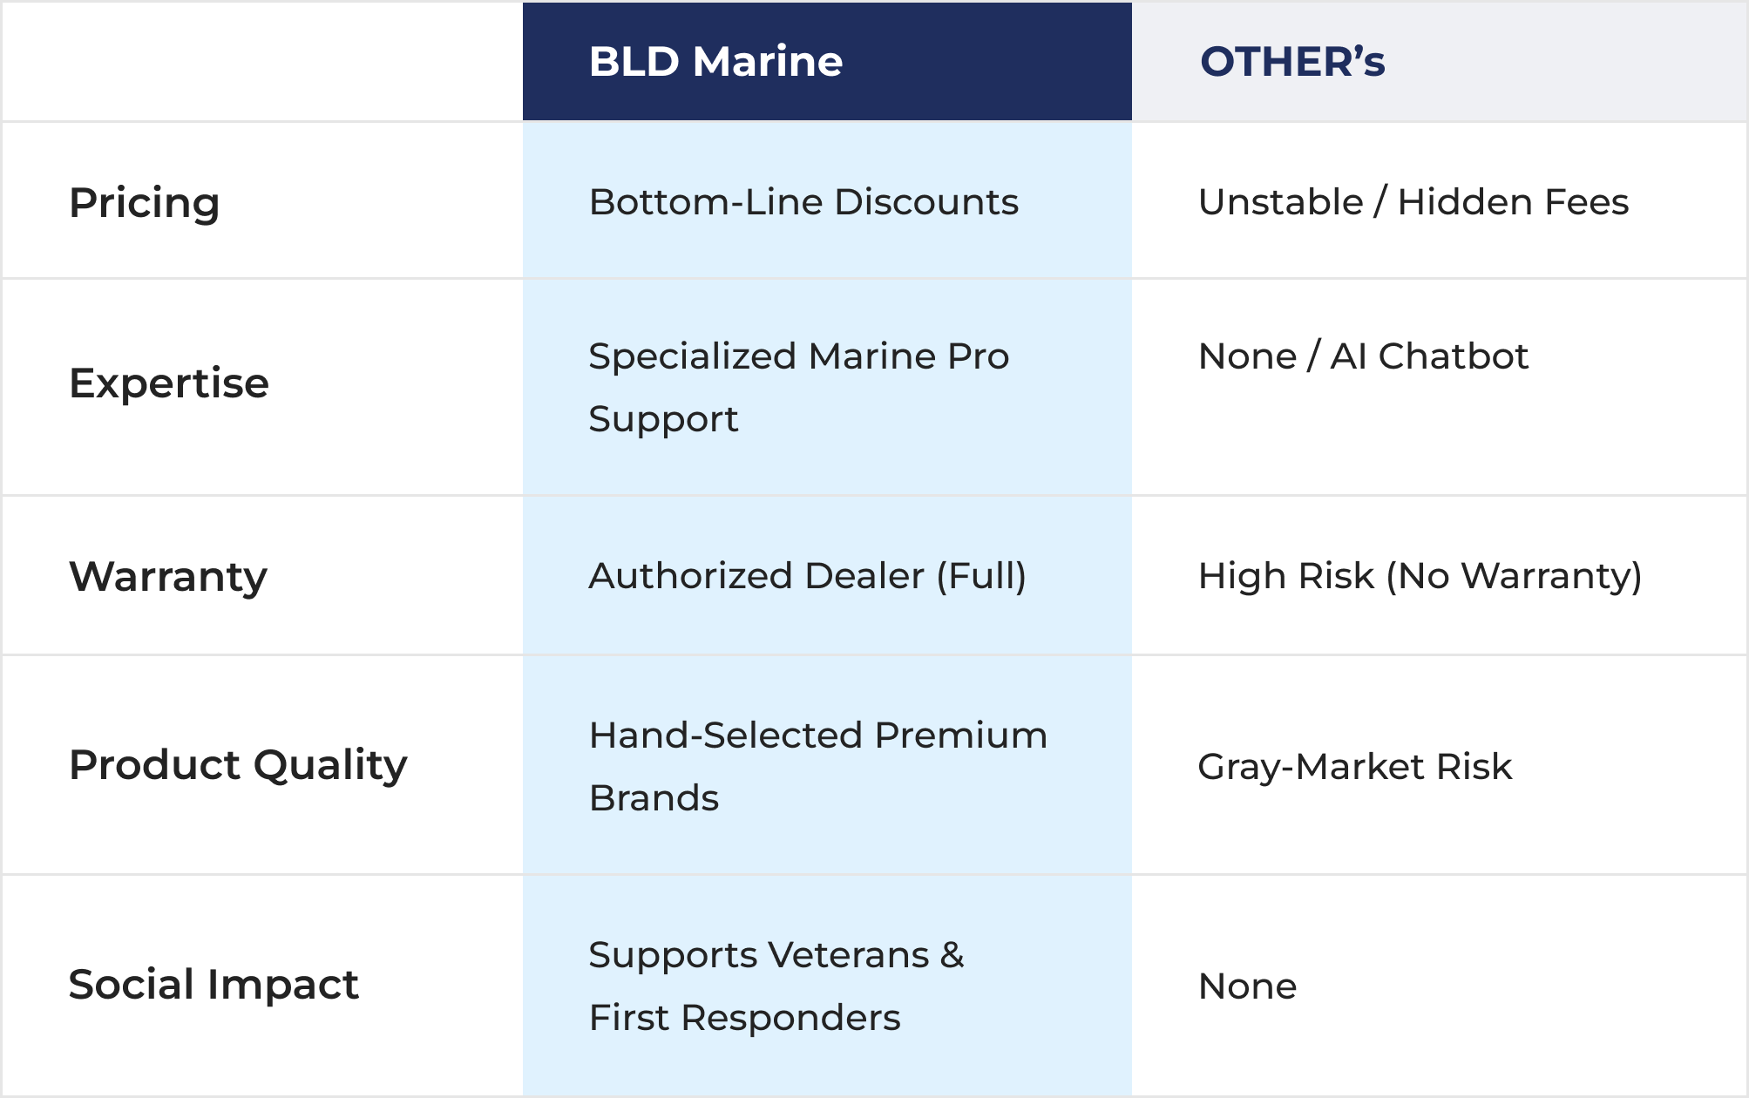Image resolution: width=1749 pixels, height=1098 pixels.
Task: Click the Hand-Selected Premium text line
Action: click(x=817, y=735)
